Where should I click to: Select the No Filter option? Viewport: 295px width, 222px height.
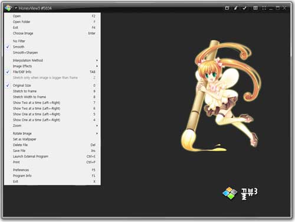53,41
